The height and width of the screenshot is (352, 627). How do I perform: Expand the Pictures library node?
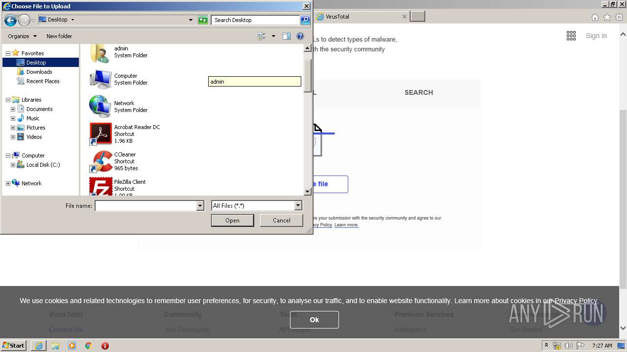[x=13, y=128]
